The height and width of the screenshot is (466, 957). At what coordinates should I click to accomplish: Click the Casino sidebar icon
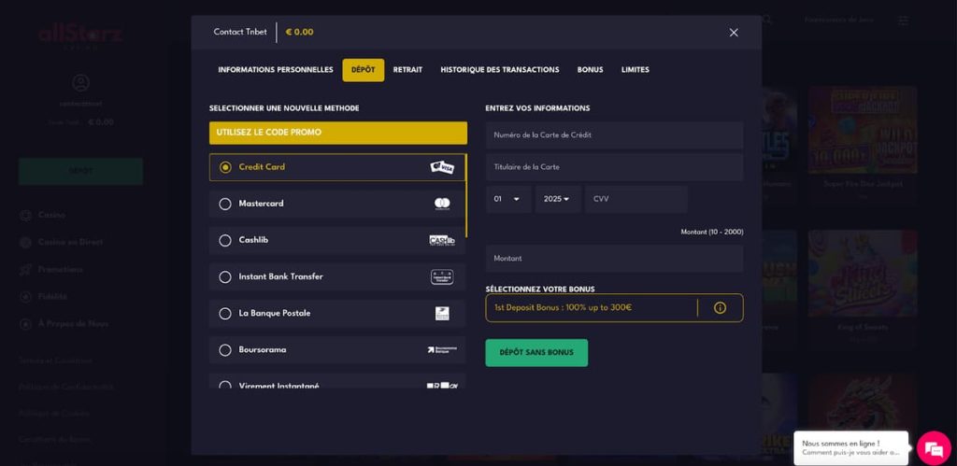[25, 216]
